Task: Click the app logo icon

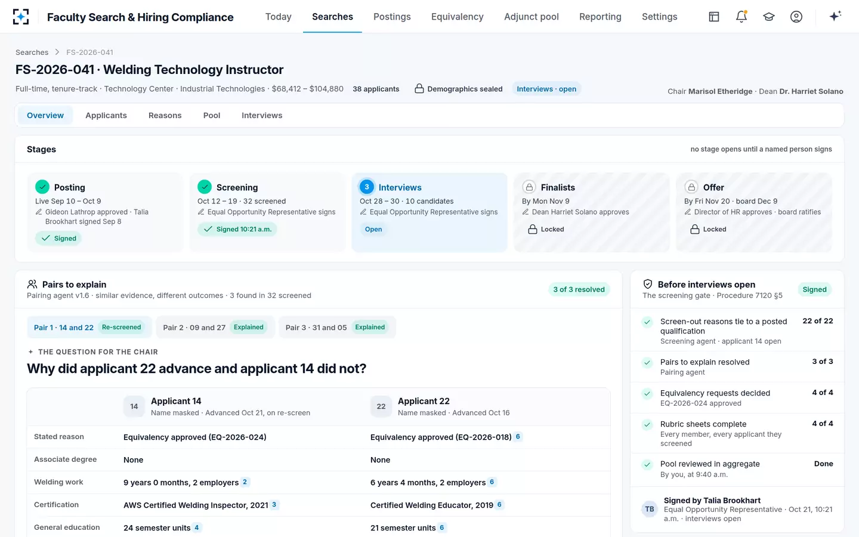Action: pos(21,17)
